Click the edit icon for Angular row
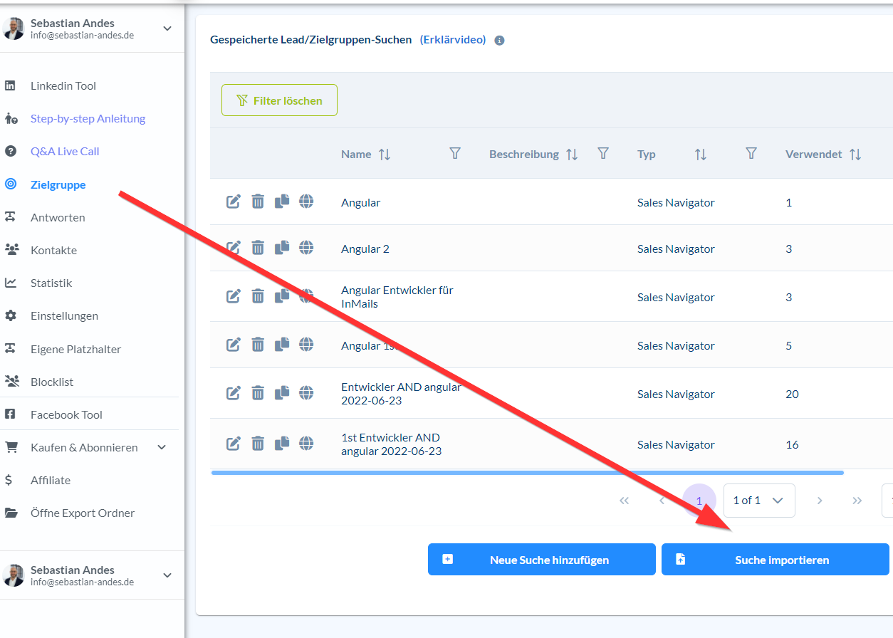This screenshot has height=638, width=893. point(234,202)
